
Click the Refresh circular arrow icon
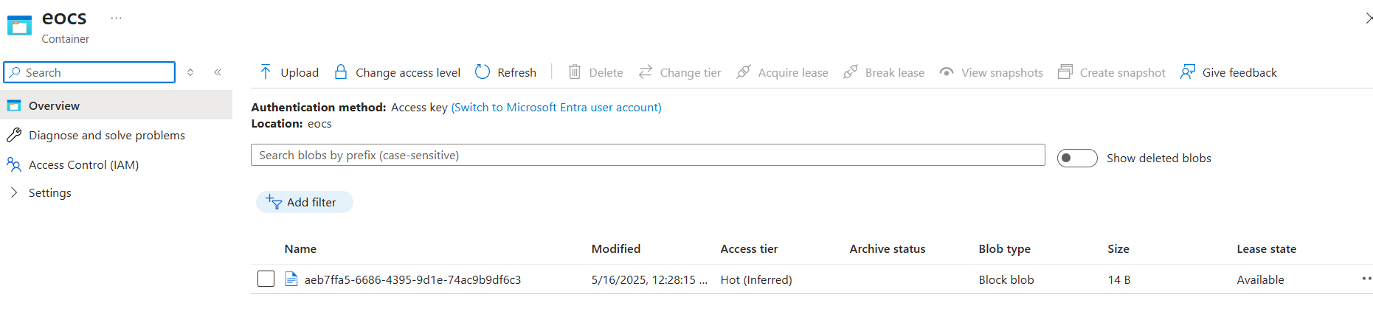click(483, 72)
